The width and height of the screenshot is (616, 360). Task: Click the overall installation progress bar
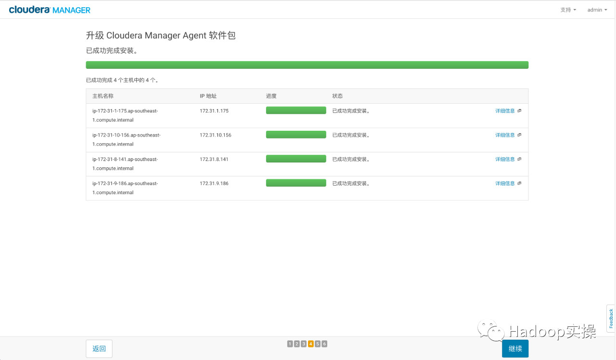(307, 65)
